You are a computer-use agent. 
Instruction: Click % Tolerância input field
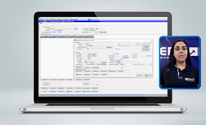pos(139,54)
